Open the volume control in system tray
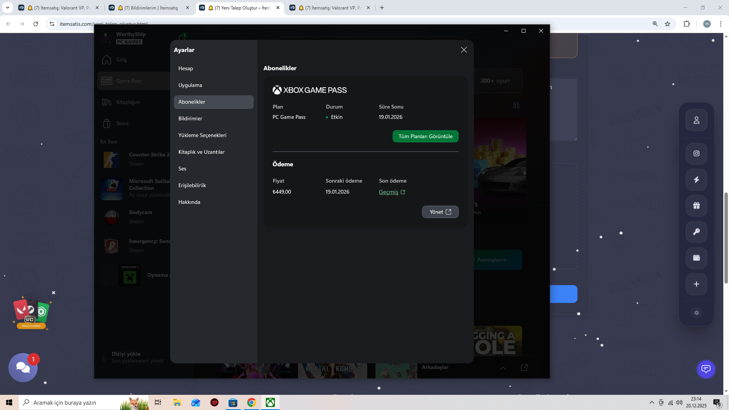This screenshot has width=729, height=410. pos(679,402)
